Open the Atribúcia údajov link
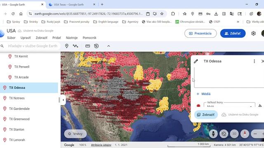The image size is (264, 148). 101,145
